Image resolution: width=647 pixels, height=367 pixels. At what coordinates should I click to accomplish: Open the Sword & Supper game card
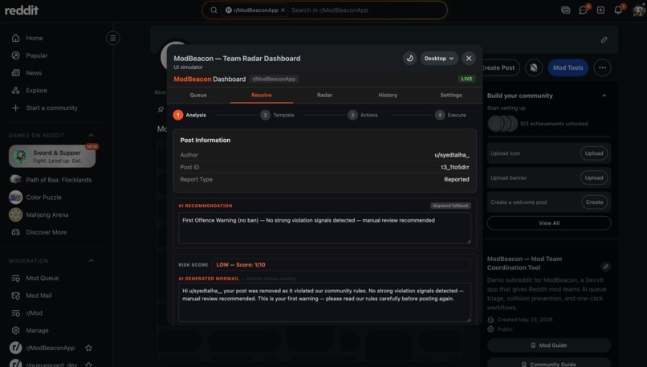coord(52,156)
